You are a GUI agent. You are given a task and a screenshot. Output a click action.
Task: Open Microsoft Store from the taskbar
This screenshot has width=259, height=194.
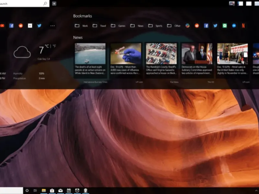[52, 190]
